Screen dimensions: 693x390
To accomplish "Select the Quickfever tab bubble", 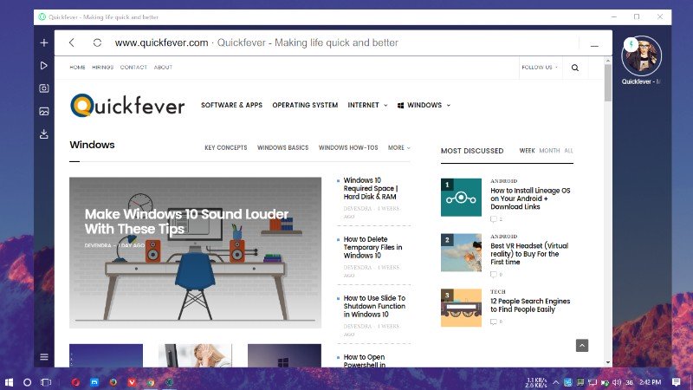I will (641, 56).
